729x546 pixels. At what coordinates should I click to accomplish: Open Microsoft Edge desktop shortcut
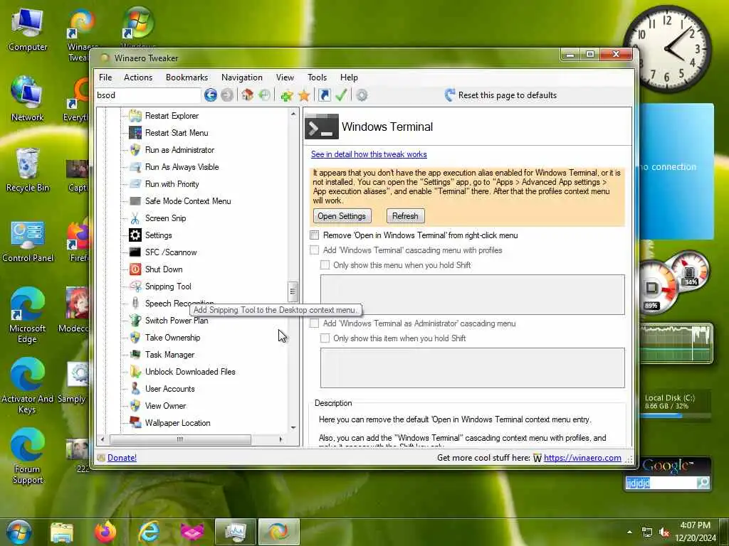click(x=28, y=315)
